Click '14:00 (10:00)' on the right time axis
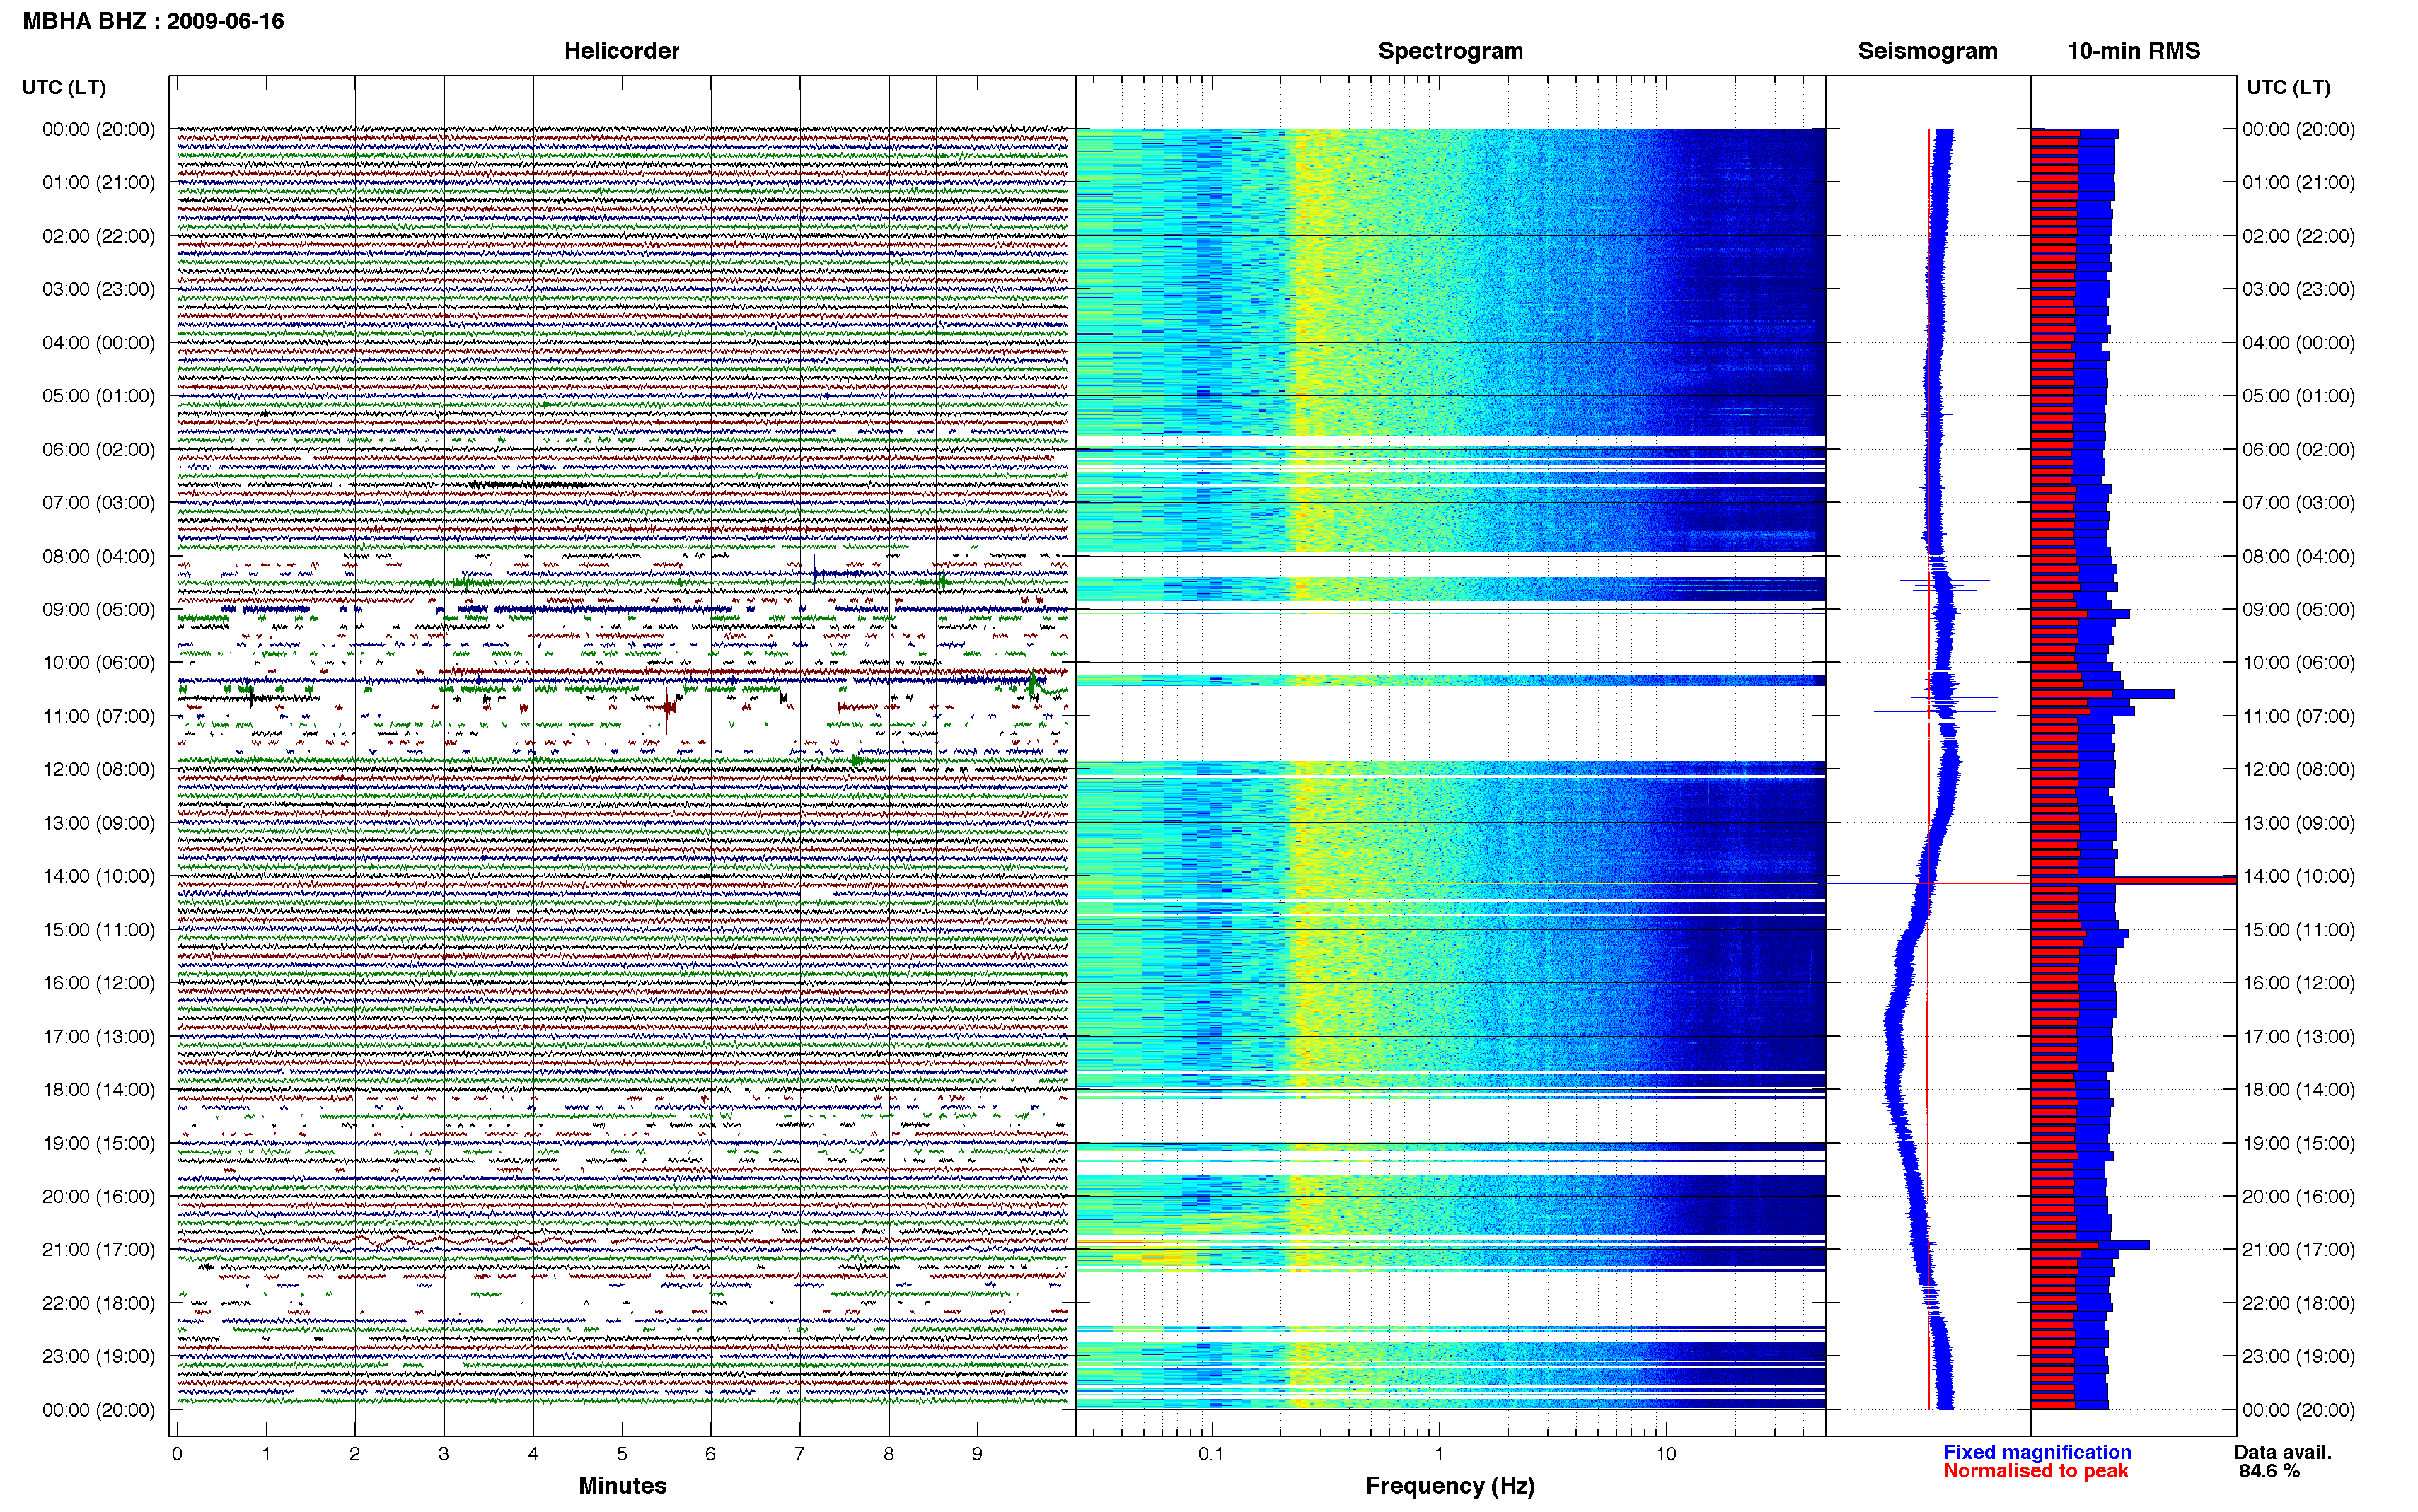The height and width of the screenshot is (1512, 2418). tap(2298, 876)
